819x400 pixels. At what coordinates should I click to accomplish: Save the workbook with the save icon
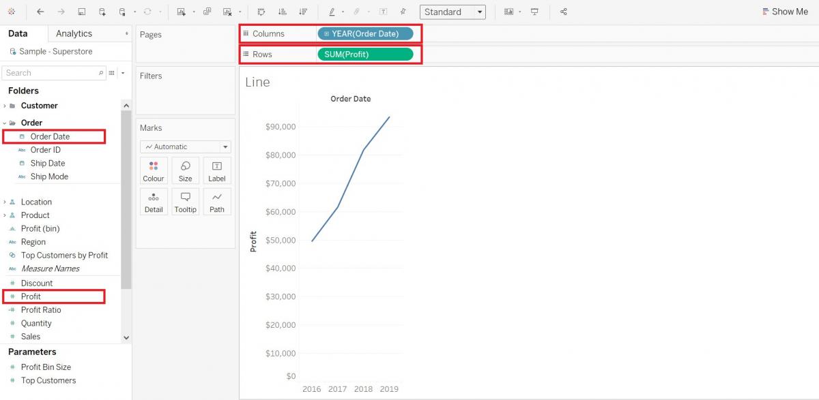[x=82, y=12]
